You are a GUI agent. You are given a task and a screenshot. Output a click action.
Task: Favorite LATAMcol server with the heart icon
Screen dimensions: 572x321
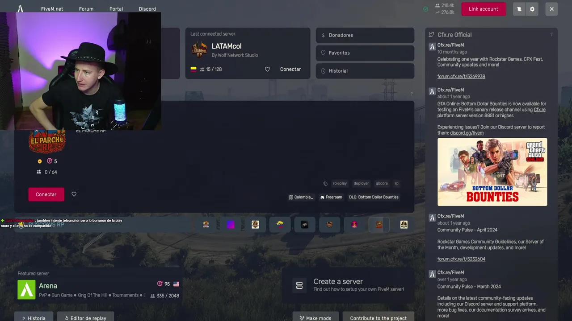coord(267,69)
